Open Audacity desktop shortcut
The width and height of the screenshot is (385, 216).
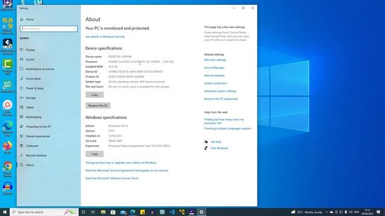[8, 188]
